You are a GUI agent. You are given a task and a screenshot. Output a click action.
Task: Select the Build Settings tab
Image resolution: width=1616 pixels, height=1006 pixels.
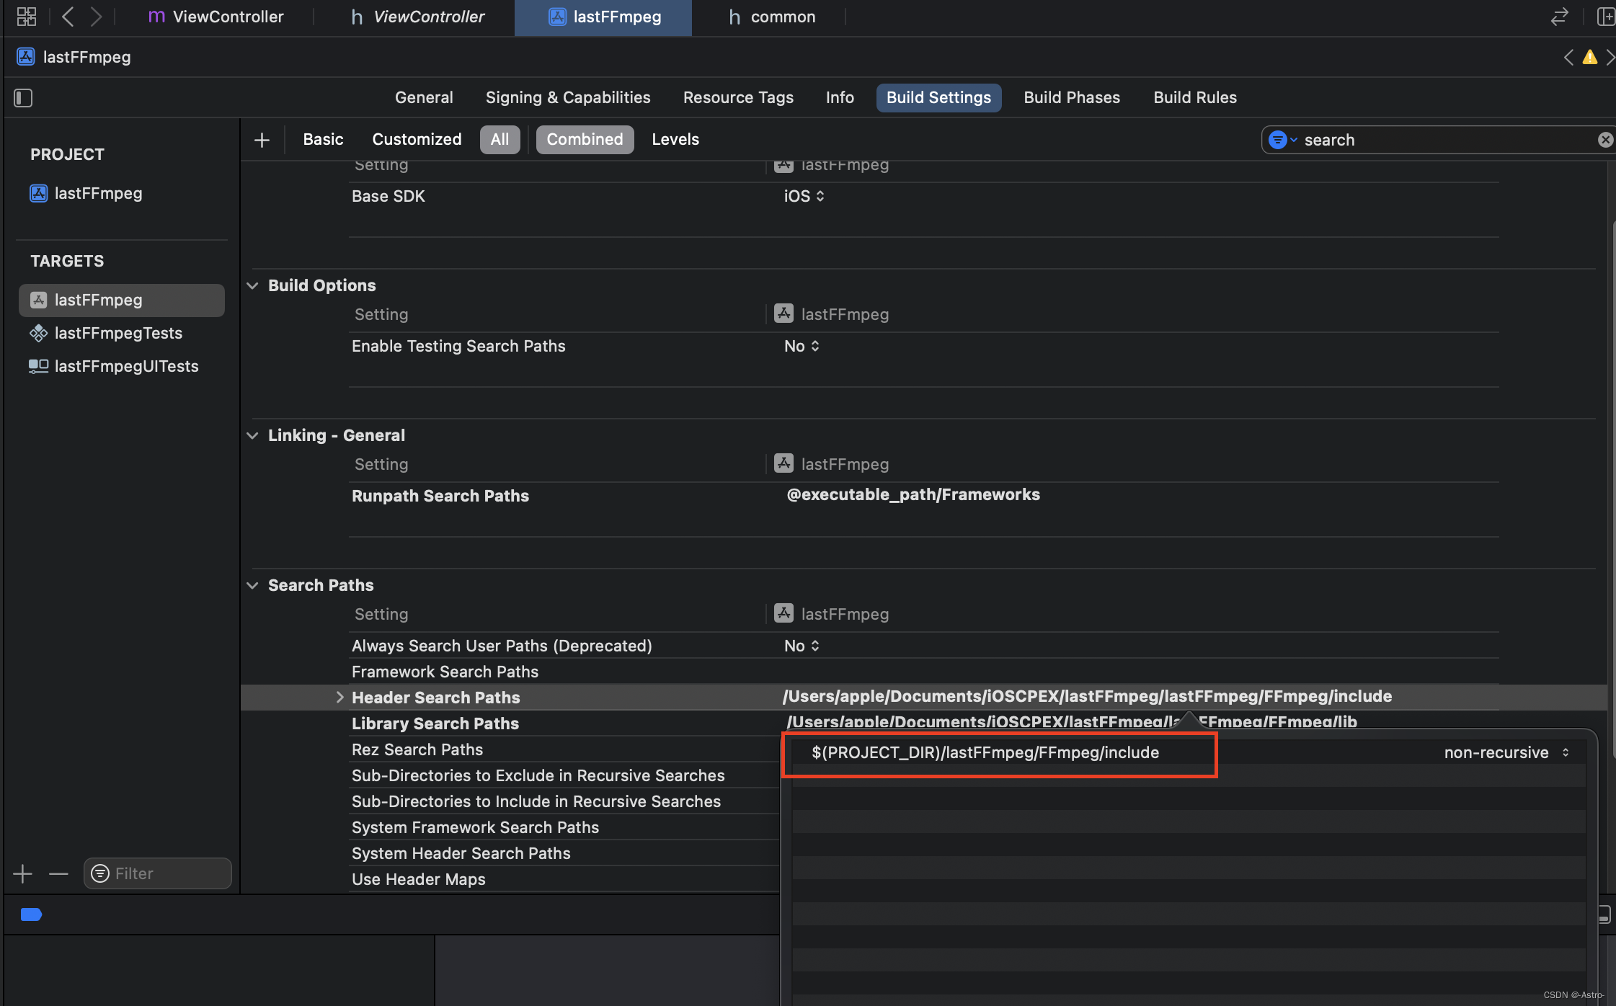939,97
